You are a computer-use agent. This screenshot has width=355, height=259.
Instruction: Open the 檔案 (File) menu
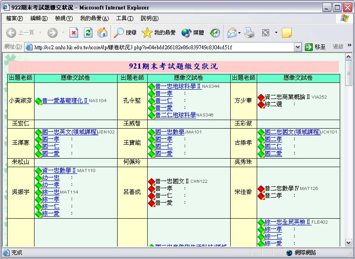pyautogui.click(x=14, y=18)
